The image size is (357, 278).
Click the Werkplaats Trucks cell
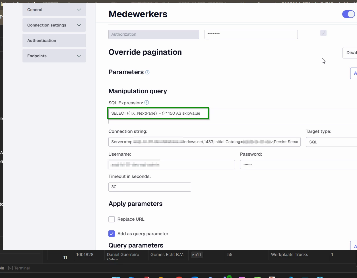290,255
